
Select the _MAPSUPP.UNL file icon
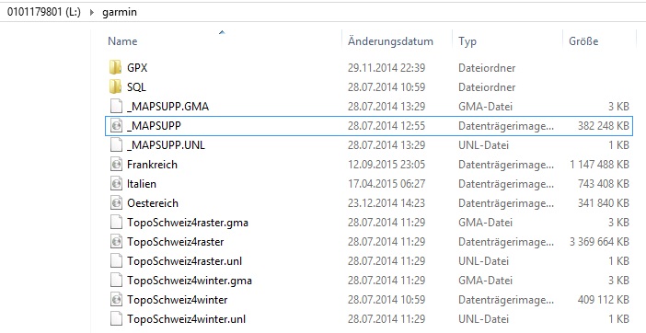point(117,145)
